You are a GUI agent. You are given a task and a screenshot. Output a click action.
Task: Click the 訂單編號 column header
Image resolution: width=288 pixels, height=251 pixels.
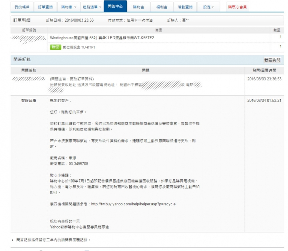coord(29,30)
